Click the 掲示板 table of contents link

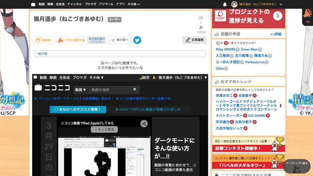click(x=43, y=54)
